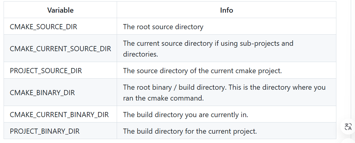This screenshot has height=143, width=355.
Task: Click the PROJECT_SOURCE_DIR variable cell
Action: point(60,70)
